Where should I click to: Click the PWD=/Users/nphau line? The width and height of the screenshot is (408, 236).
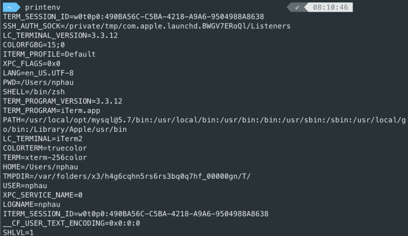(x=38, y=82)
